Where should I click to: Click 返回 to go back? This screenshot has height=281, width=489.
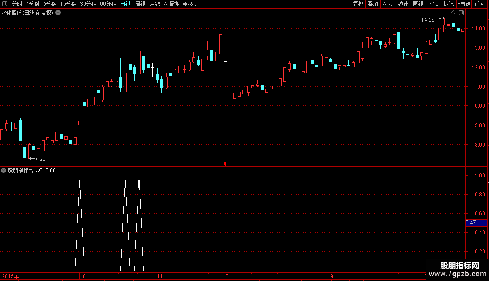coord(479,4)
